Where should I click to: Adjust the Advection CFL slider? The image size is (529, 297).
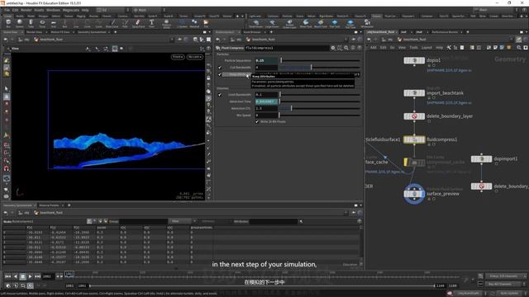pyautogui.click(x=320, y=108)
